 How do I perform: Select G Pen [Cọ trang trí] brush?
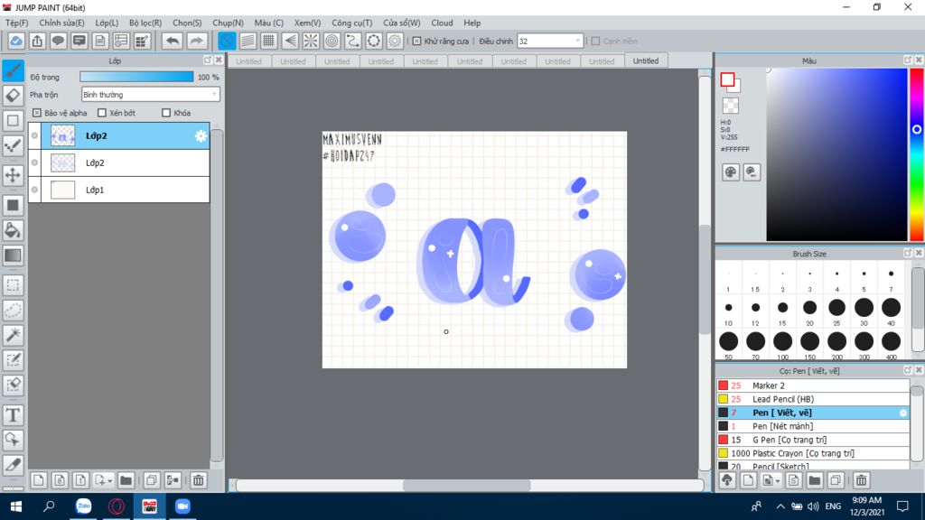(814, 440)
